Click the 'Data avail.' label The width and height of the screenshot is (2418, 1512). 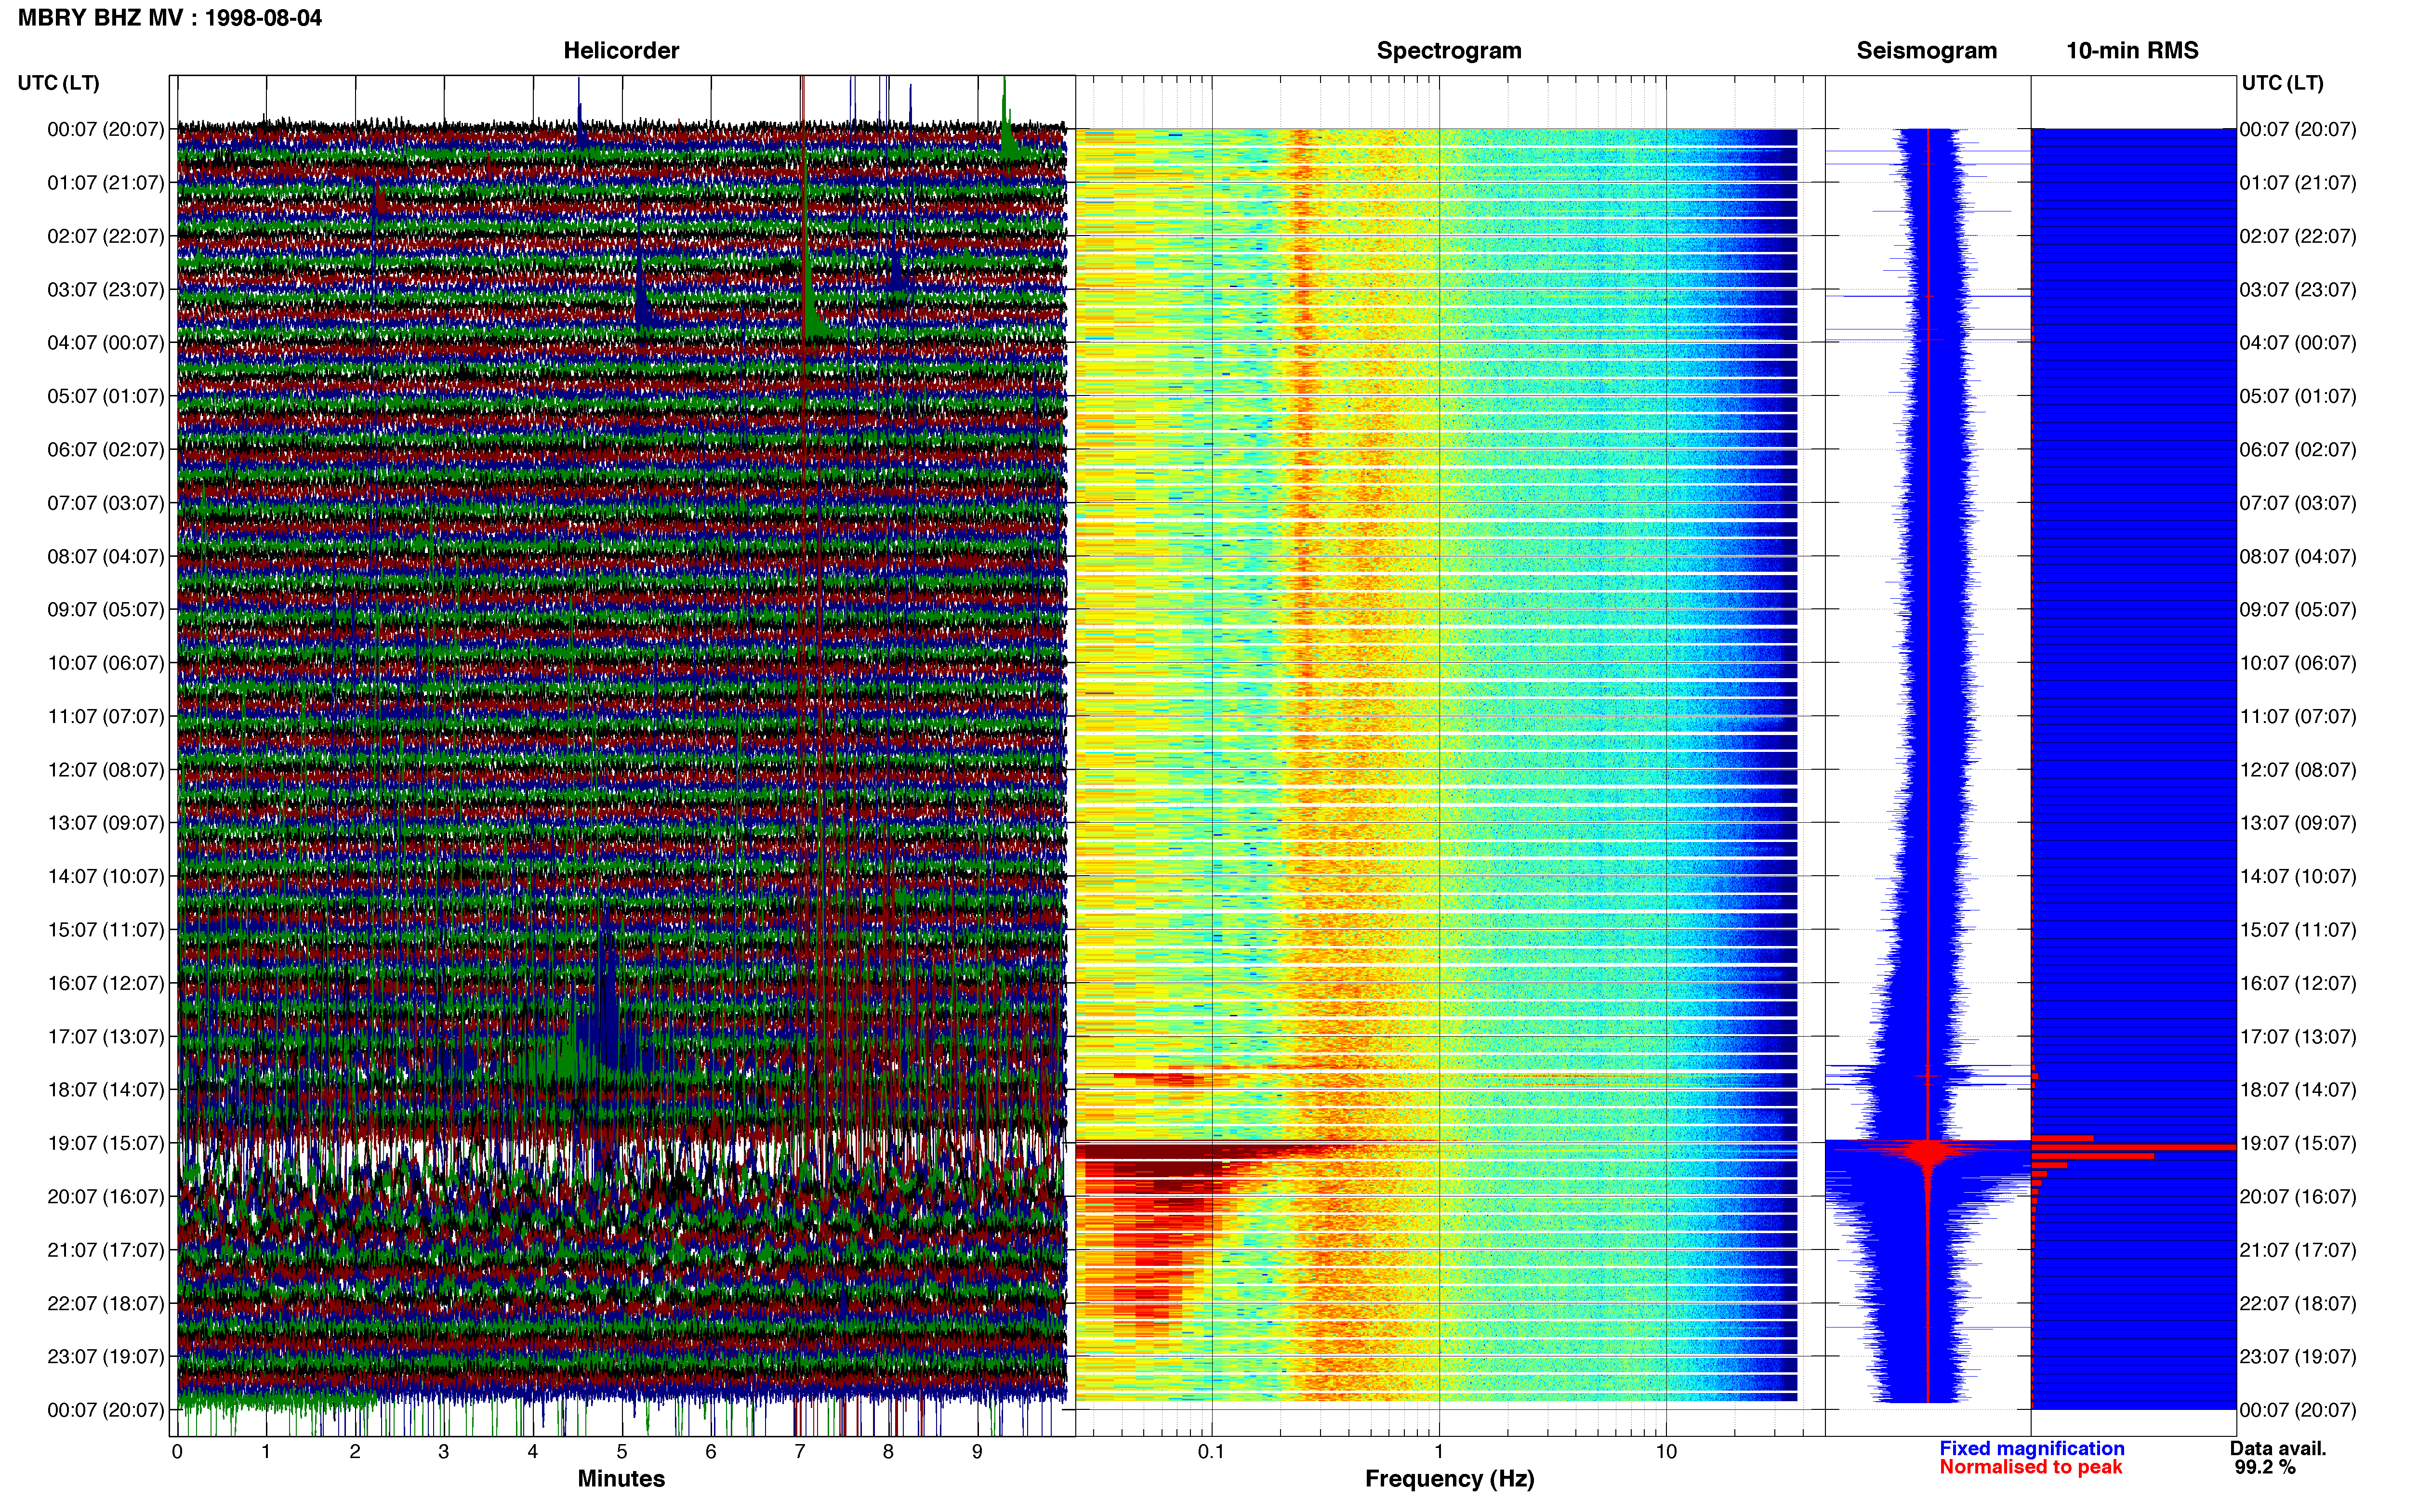coord(2278,1448)
